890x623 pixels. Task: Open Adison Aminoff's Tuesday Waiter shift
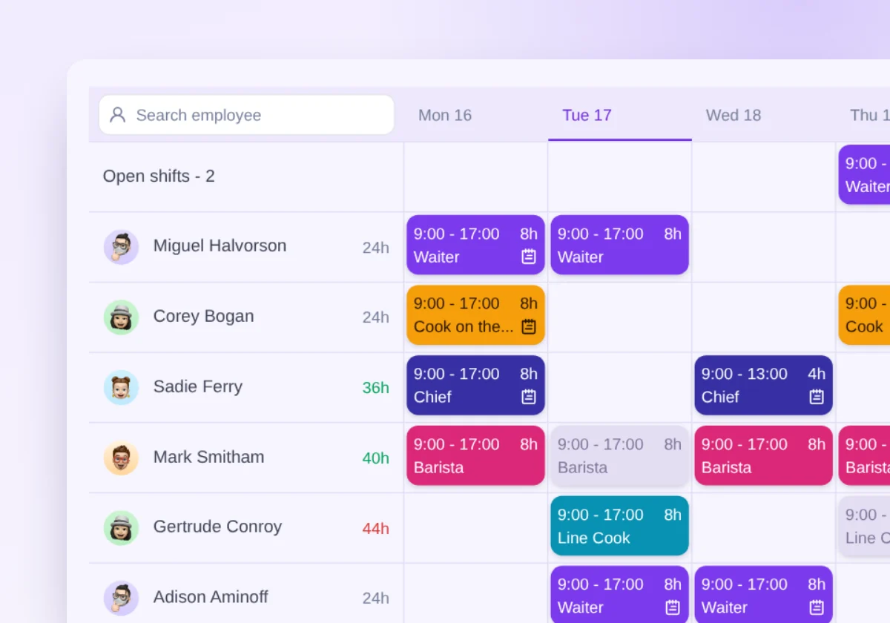tap(619, 594)
